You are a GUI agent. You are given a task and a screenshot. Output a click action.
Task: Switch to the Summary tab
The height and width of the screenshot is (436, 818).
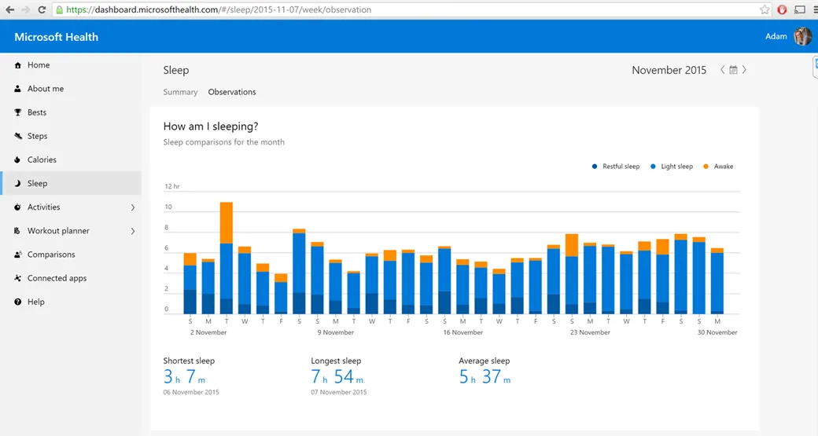coord(180,92)
